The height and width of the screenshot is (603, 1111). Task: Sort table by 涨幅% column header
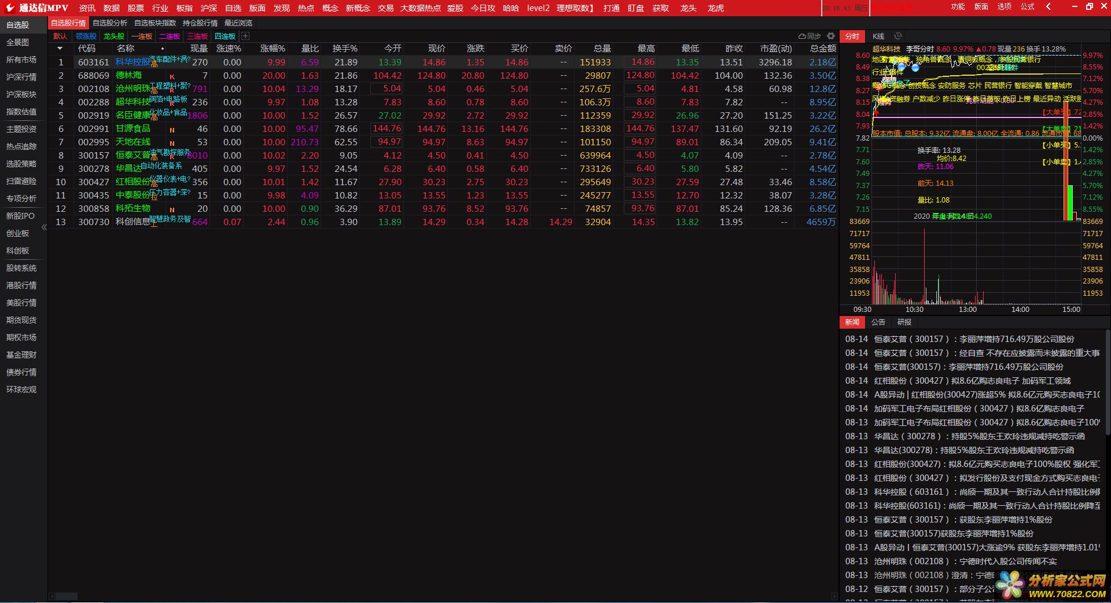(273, 49)
